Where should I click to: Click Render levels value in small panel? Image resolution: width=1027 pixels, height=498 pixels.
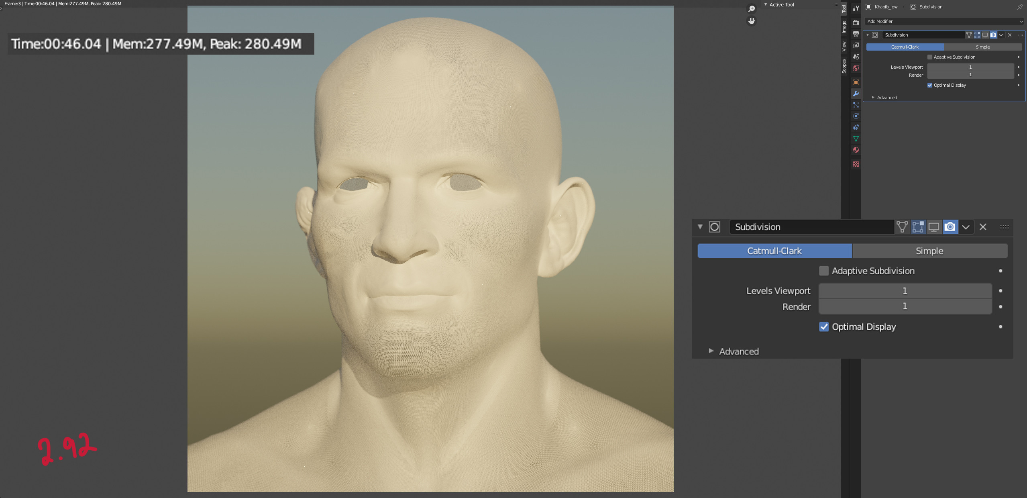[970, 75]
